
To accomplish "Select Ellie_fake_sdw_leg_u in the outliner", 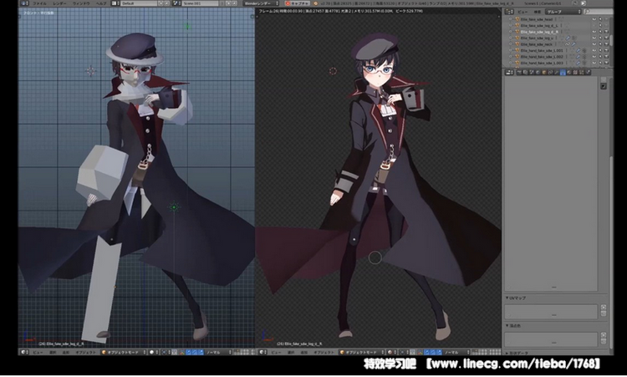I will [537, 38].
